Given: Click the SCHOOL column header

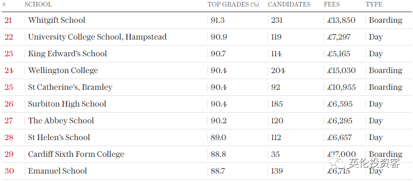Looking at the screenshot, I should 38,5.
